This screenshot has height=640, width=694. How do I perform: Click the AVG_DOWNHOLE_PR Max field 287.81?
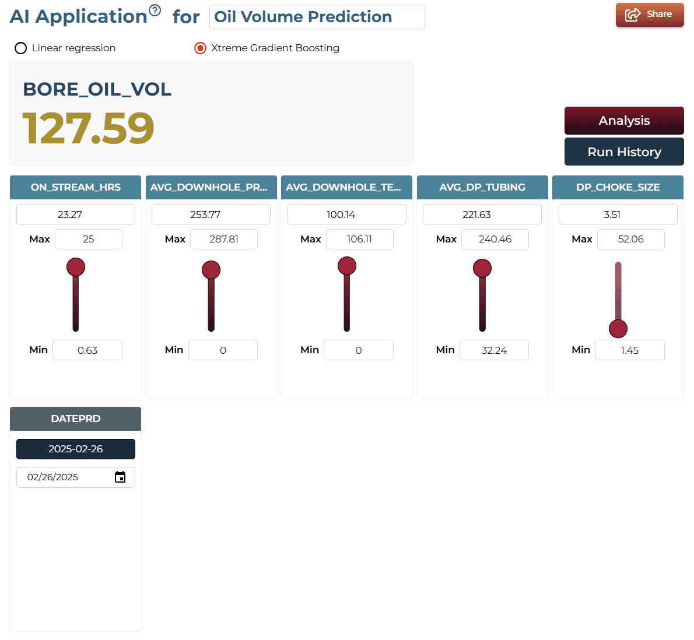pyautogui.click(x=223, y=240)
